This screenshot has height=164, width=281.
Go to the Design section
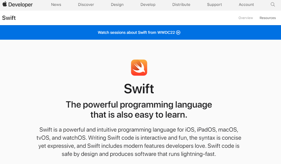(x=117, y=5)
